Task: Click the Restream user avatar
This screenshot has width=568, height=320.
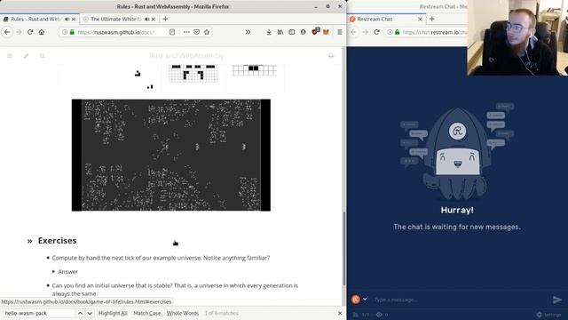Action: point(356,300)
